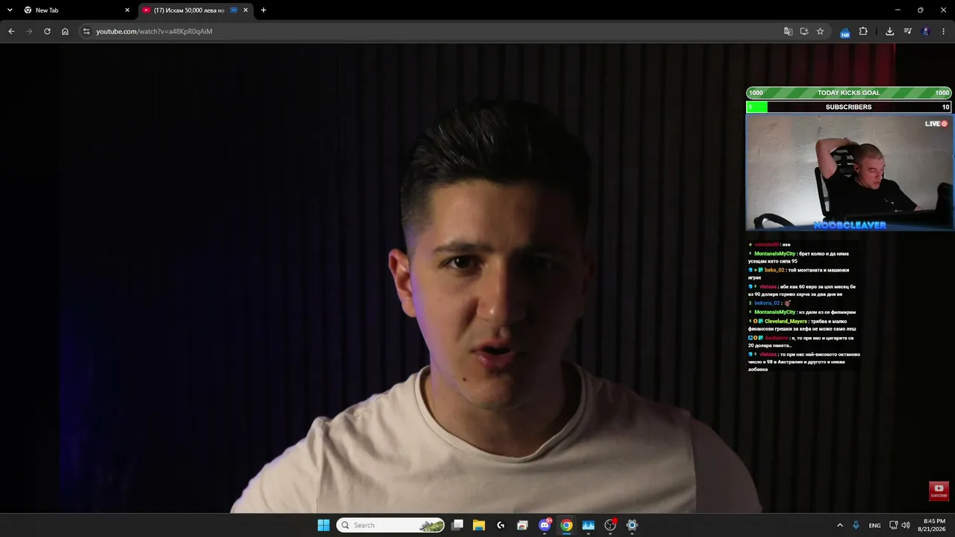Open the Chrome profile avatar
Viewport: 955px width, 537px height.
926,31
